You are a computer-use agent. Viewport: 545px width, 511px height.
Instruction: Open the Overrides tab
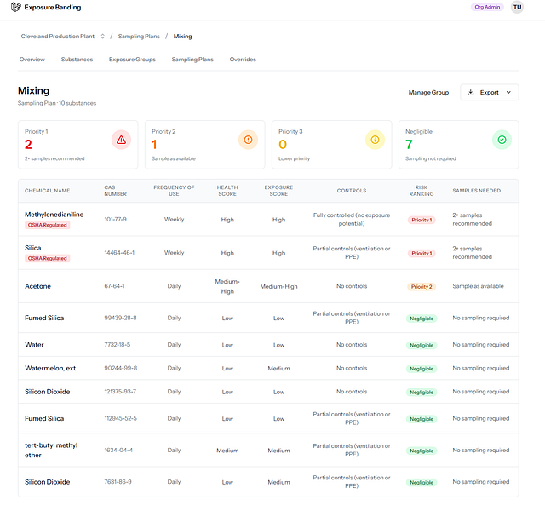[243, 60]
